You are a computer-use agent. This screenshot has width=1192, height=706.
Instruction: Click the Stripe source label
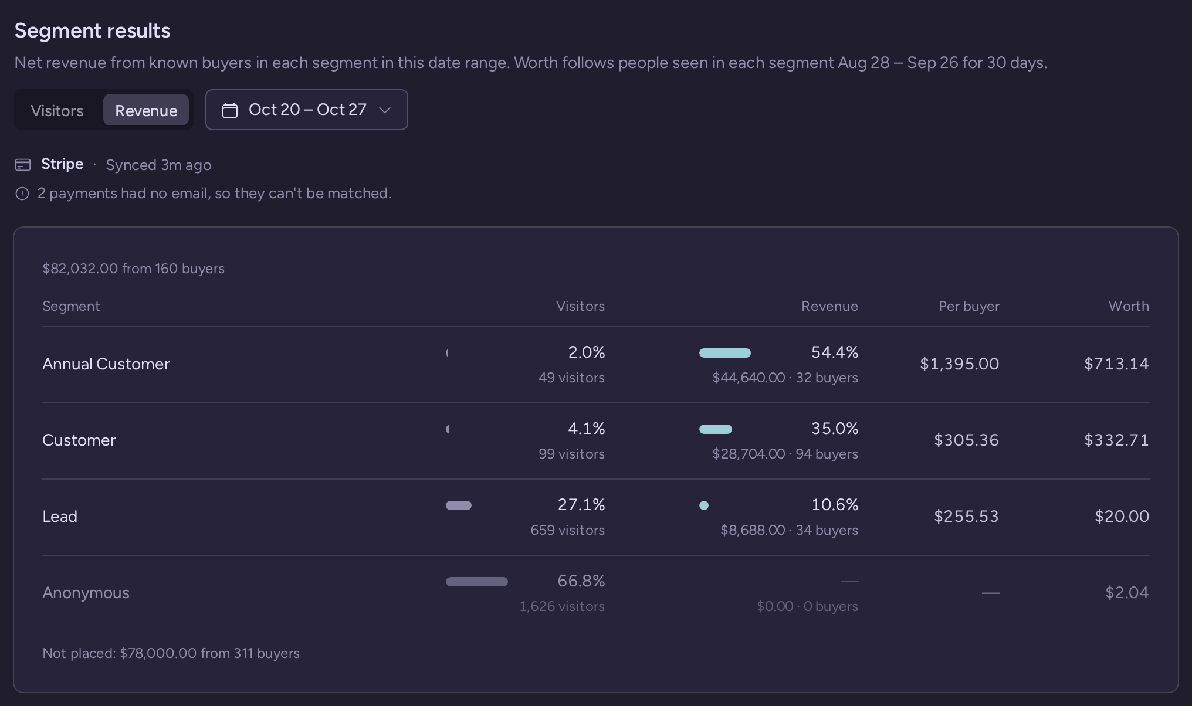pyautogui.click(x=62, y=164)
